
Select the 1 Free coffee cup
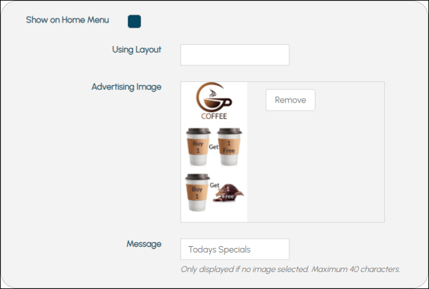click(x=229, y=147)
